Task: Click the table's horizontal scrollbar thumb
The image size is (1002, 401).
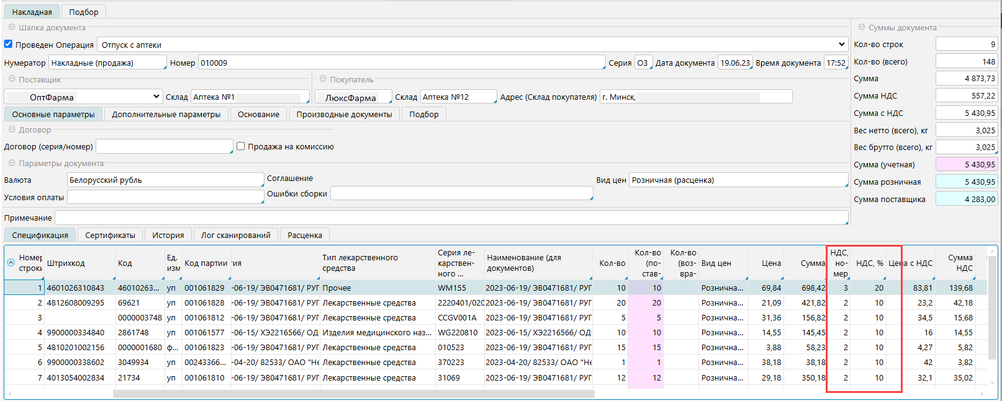Action: tap(354, 394)
